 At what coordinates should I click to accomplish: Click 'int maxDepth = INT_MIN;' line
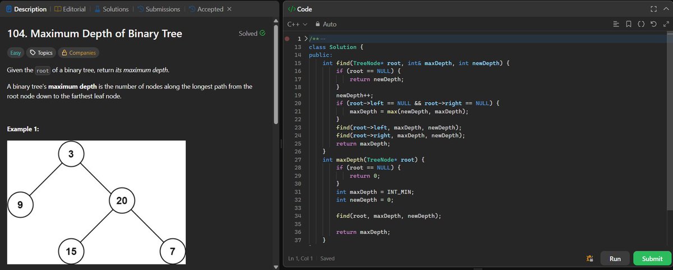coord(376,192)
